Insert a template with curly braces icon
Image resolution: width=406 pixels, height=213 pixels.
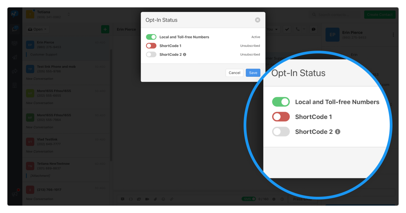pos(131,199)
